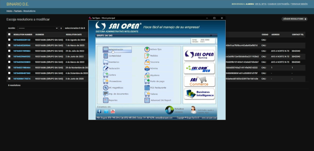Open the Proveedores module icon
This screenshot has height=151, width=314.
[105, 81]
